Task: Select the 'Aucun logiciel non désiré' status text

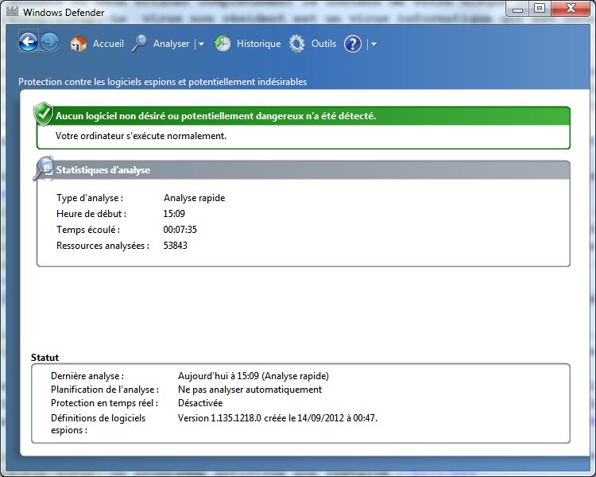Action: [x=215, y=116]
